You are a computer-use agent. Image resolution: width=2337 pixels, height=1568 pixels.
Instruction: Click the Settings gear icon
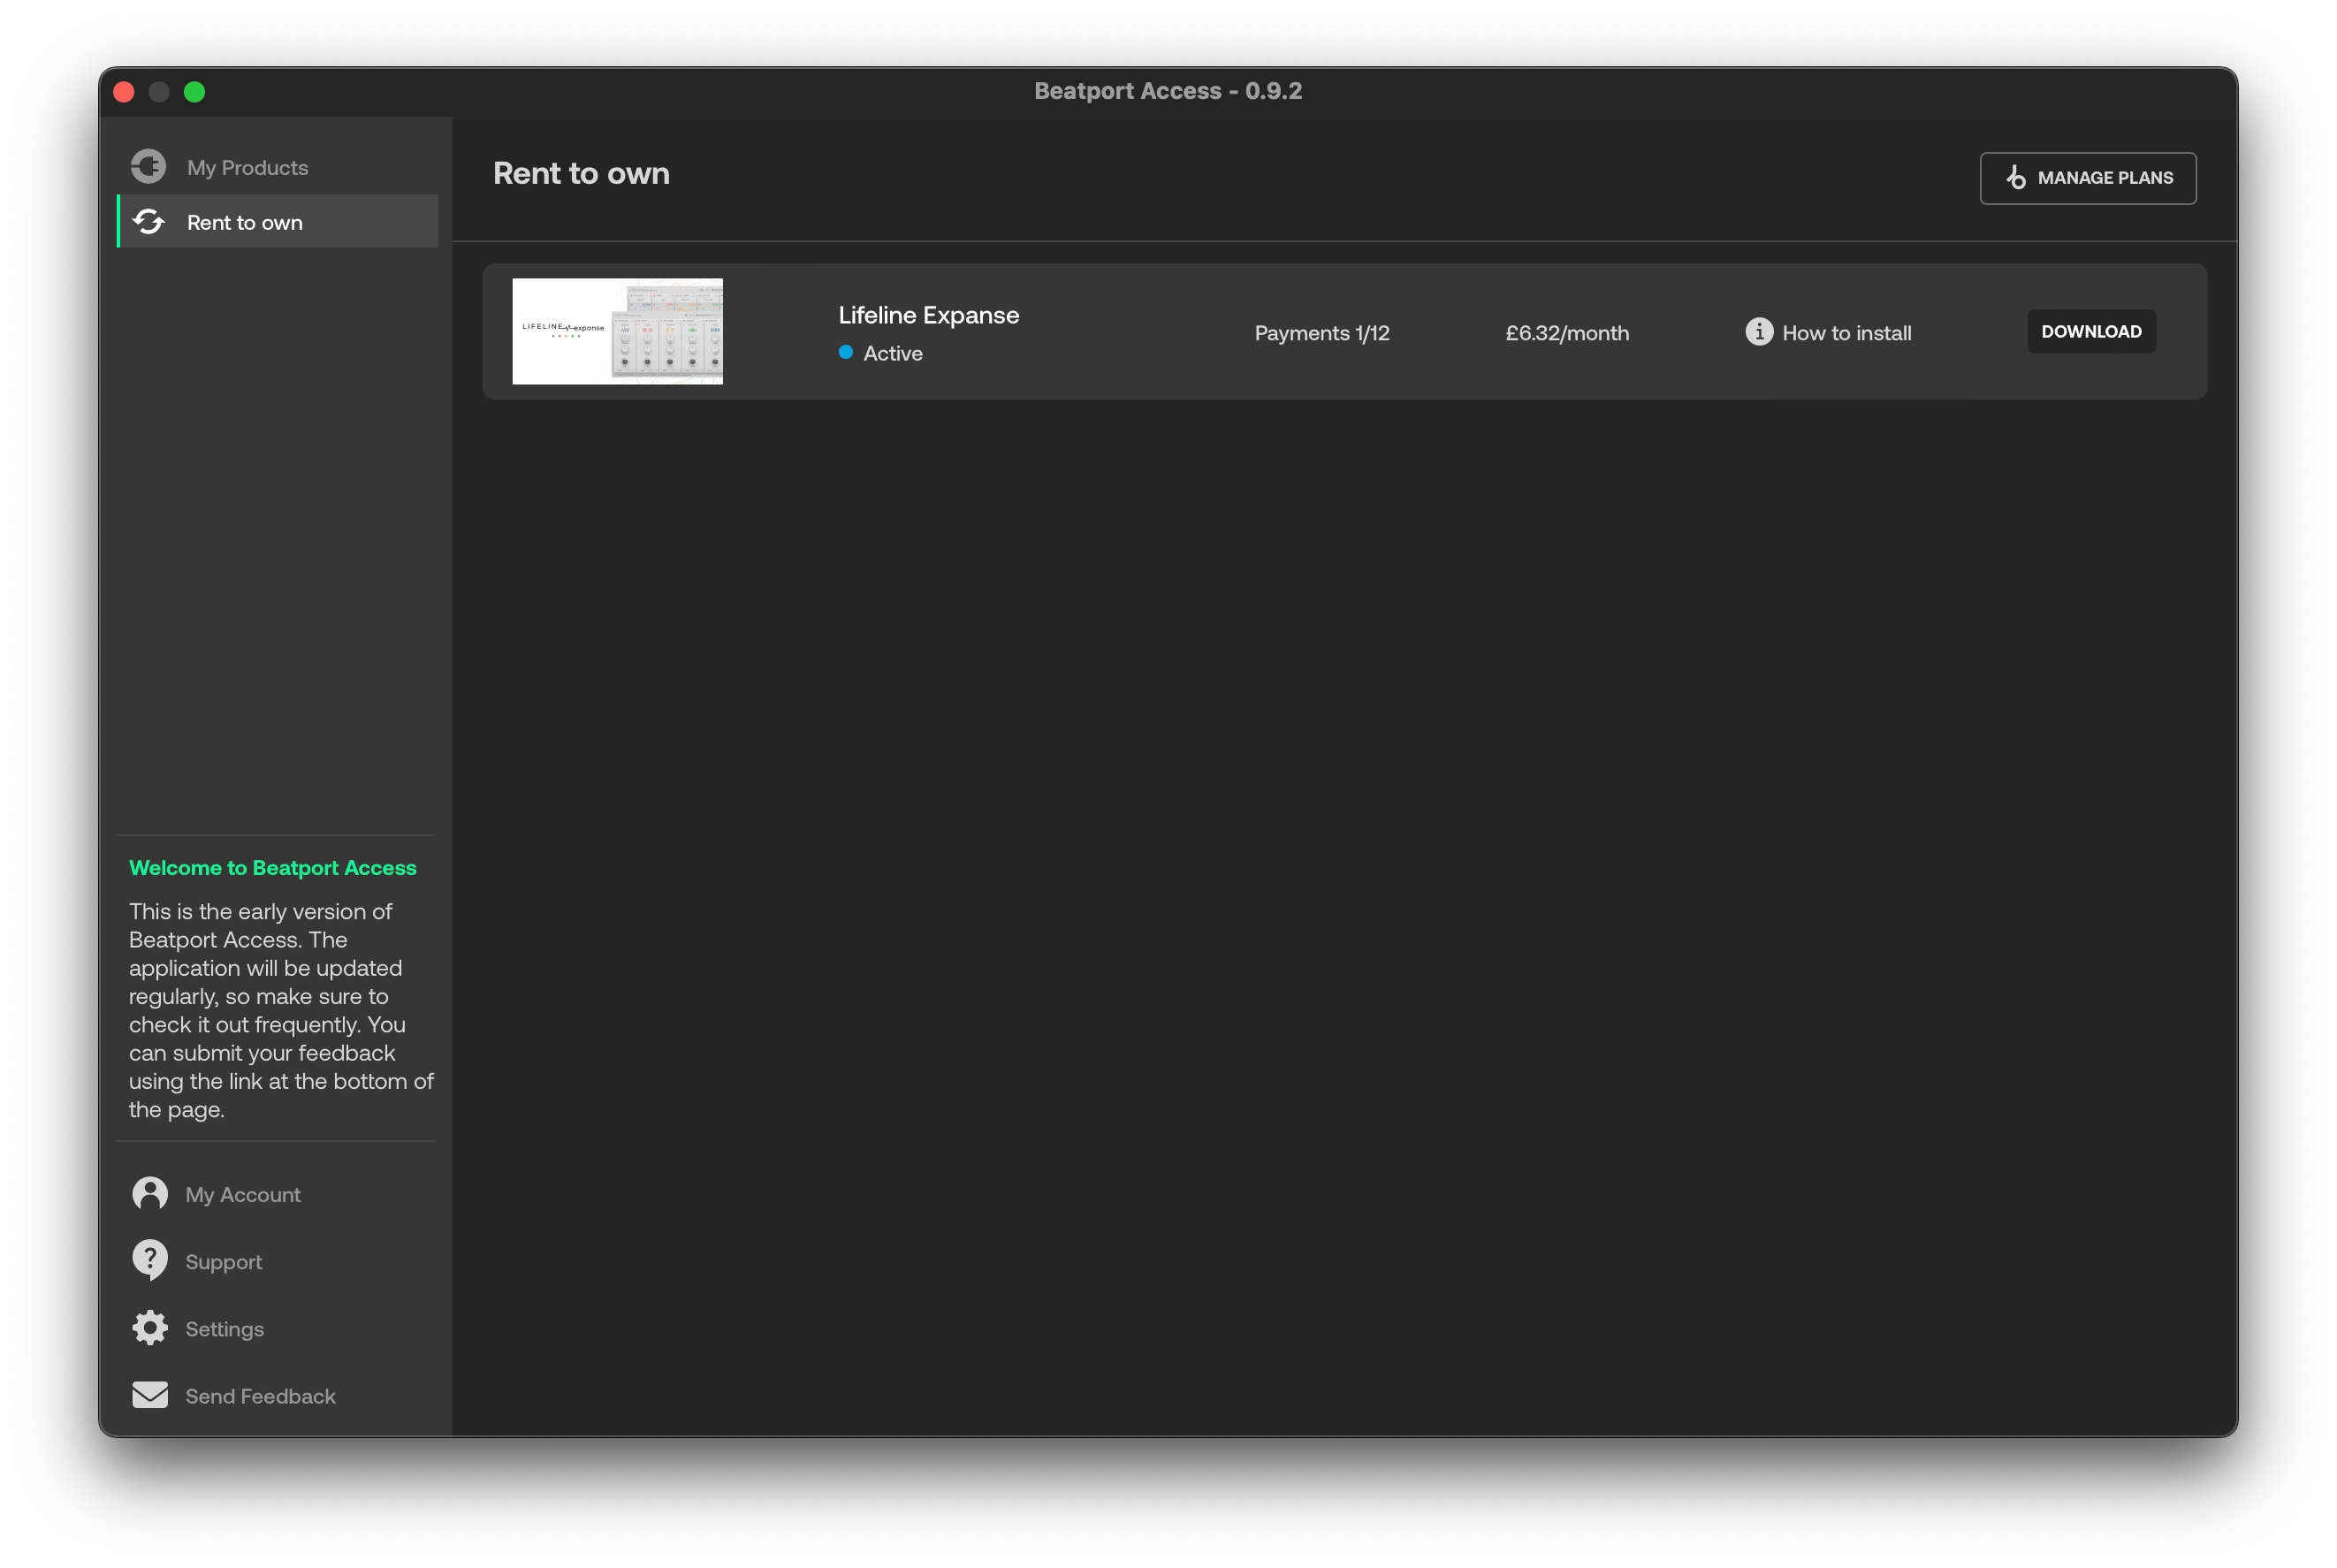148,1328
